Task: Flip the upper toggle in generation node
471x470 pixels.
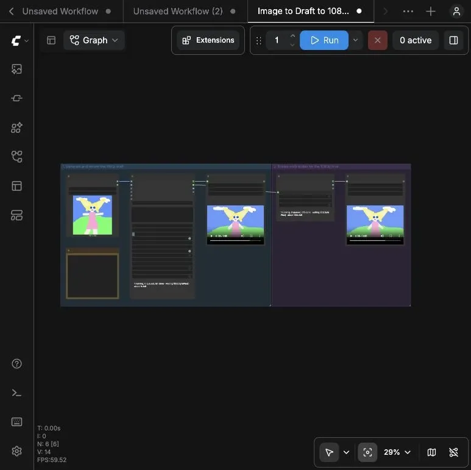Action: (x=189, y=238)
